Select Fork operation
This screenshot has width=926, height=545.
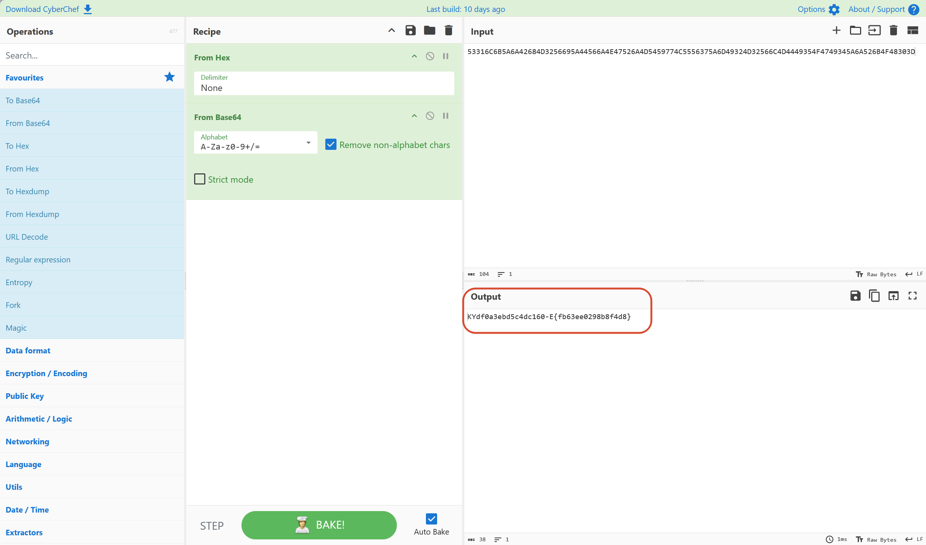click(92, 305)
